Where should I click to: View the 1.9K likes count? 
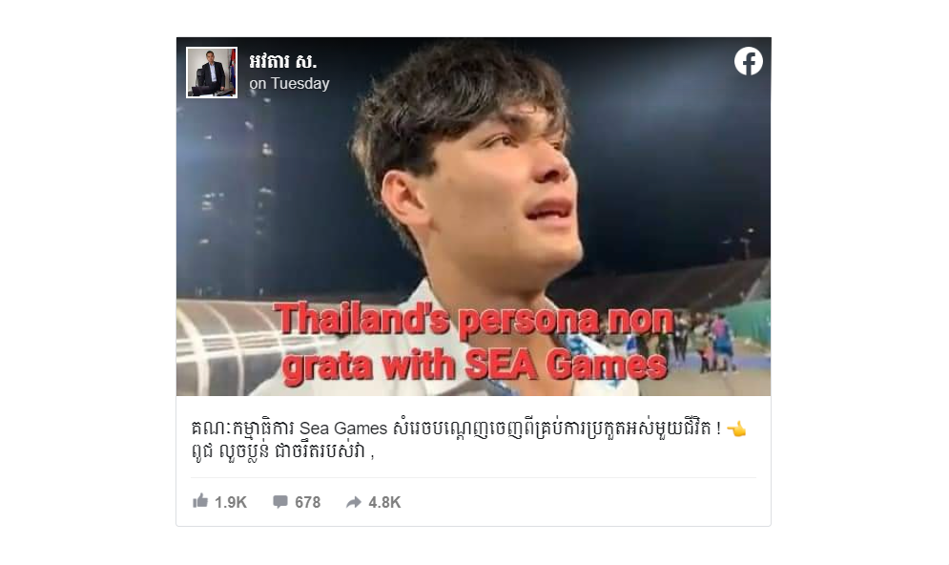point(231,502)
